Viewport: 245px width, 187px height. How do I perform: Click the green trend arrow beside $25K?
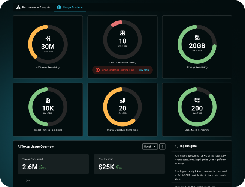pos(117,166)
